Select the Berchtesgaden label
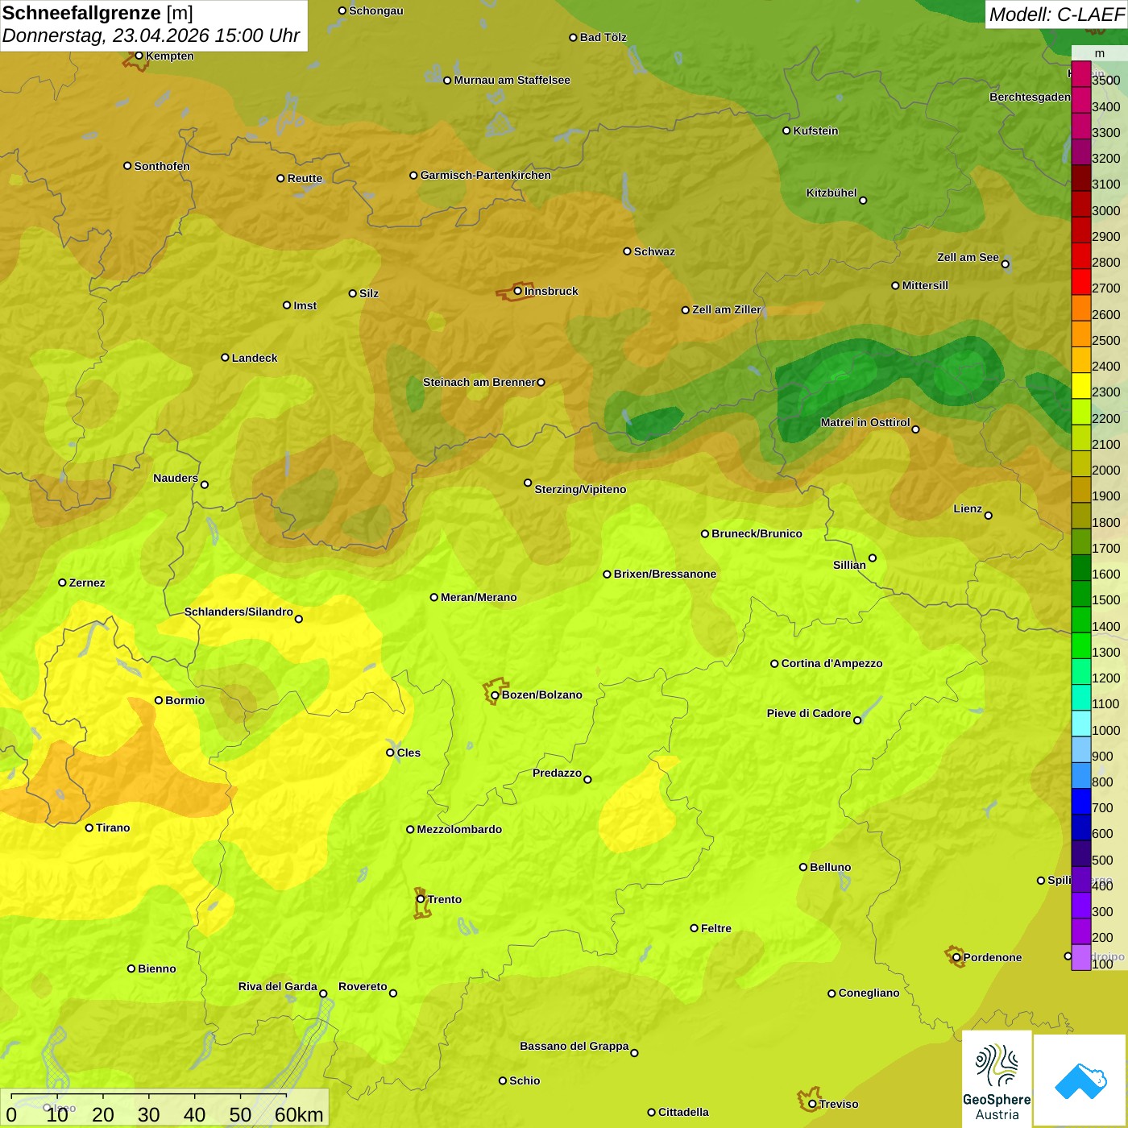This screenshot has width=1128, height=1128. pos(1030,97)
